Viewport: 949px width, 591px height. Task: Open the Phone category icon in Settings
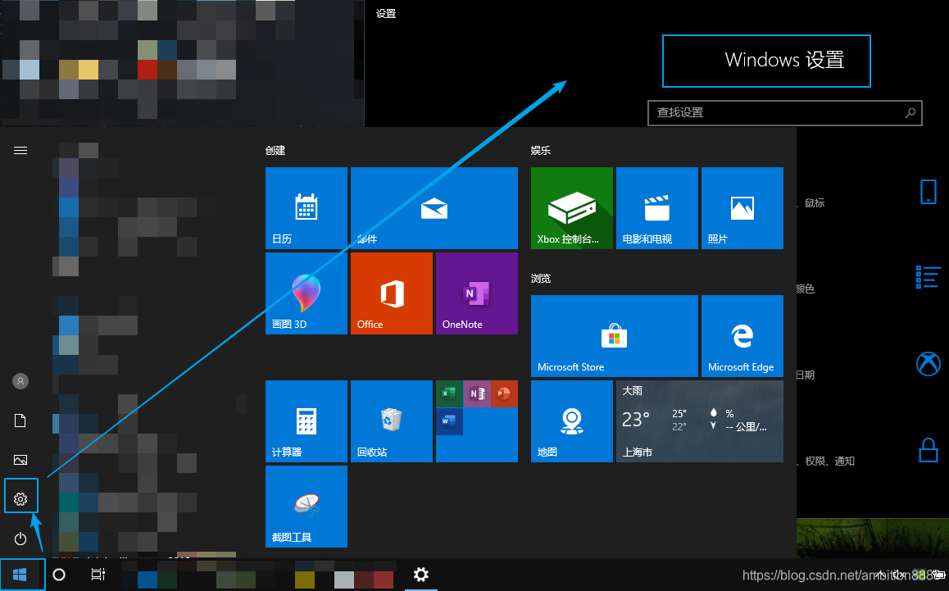[929, 192]
